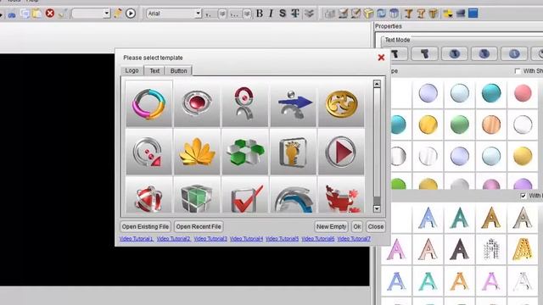The height and width of the screenshot is (305, 543).
Task: Pick the yellow sphere beside the green one
Action: pos(428,125)
